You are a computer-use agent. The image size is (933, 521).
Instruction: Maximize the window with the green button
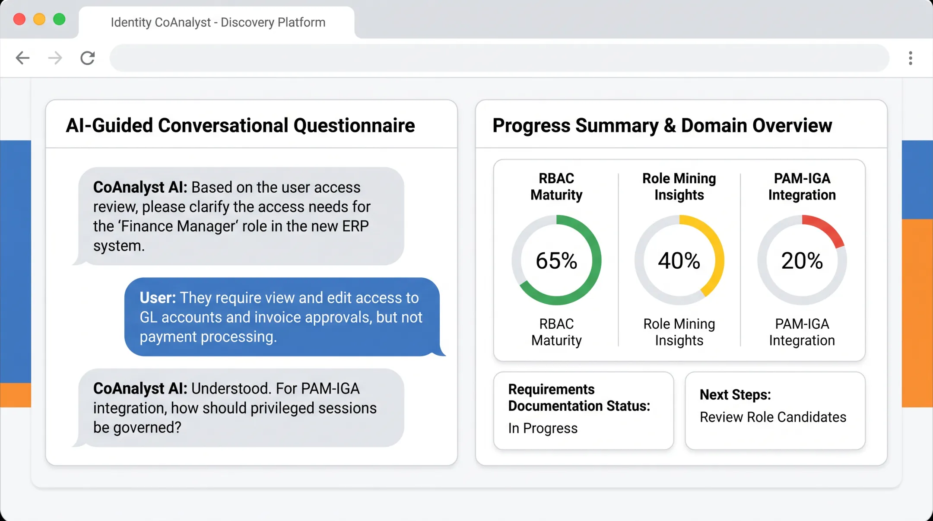point(59,19)
